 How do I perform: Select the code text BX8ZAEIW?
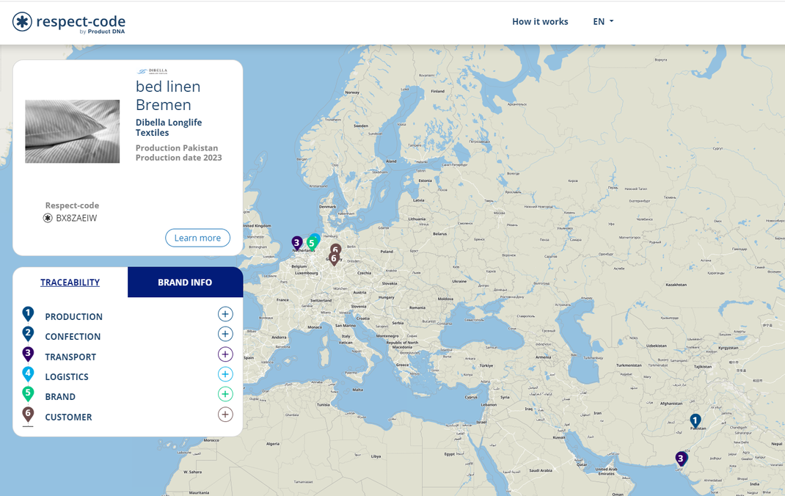coord(76,218)
